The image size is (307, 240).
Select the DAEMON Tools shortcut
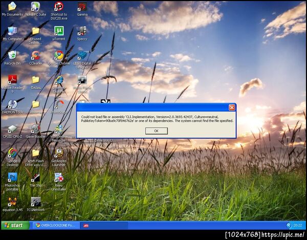click(12, 106)
